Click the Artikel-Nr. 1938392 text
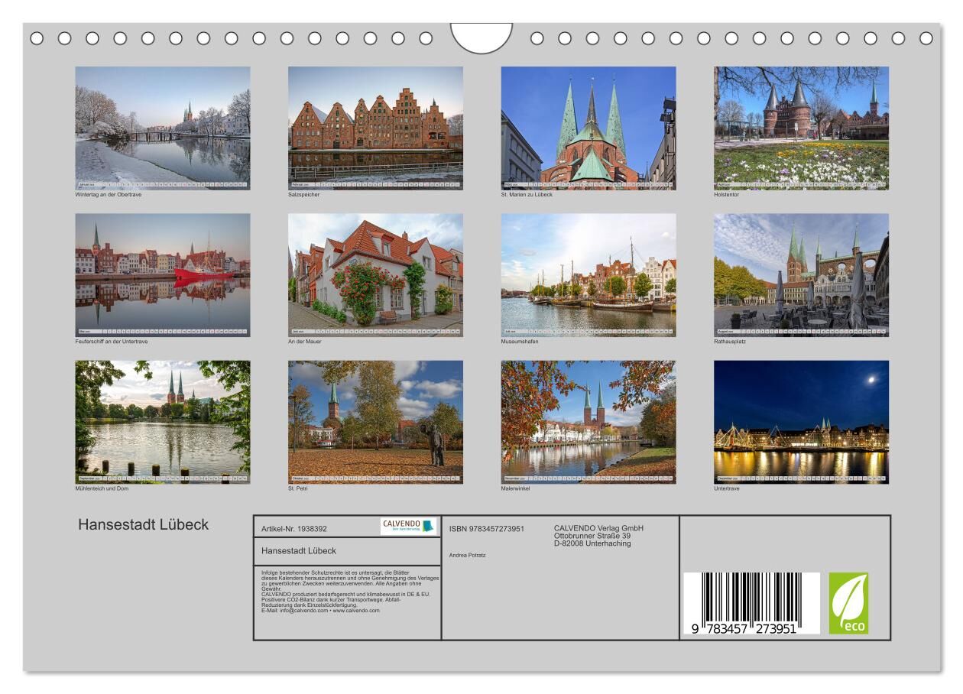963x694 pixels. (294, 528)
